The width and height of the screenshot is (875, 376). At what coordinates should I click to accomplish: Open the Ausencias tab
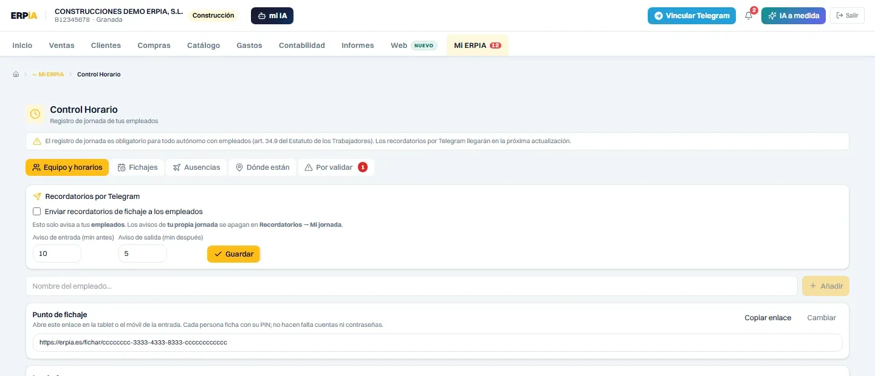click(x=196, y=167)
